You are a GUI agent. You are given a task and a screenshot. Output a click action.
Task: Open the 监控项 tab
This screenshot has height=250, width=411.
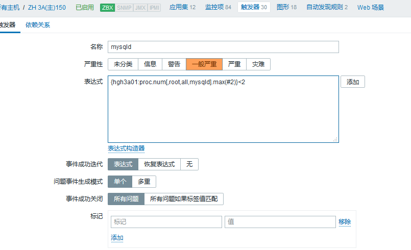pyautogui.click(x=217, y=8)
